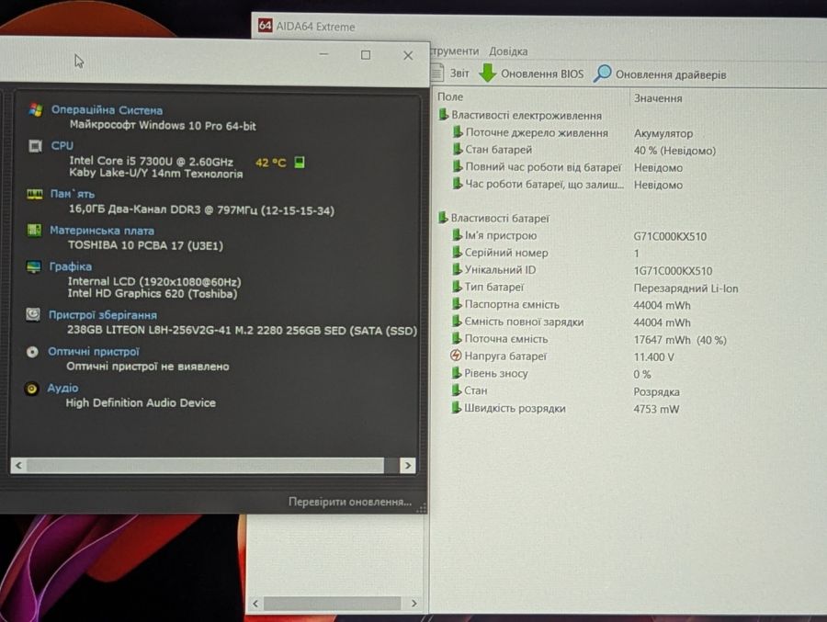The height and width of the screenshot is (622, 827).
Task: Click the icon beside Паспортна ємність row
Action: (457, 304)
